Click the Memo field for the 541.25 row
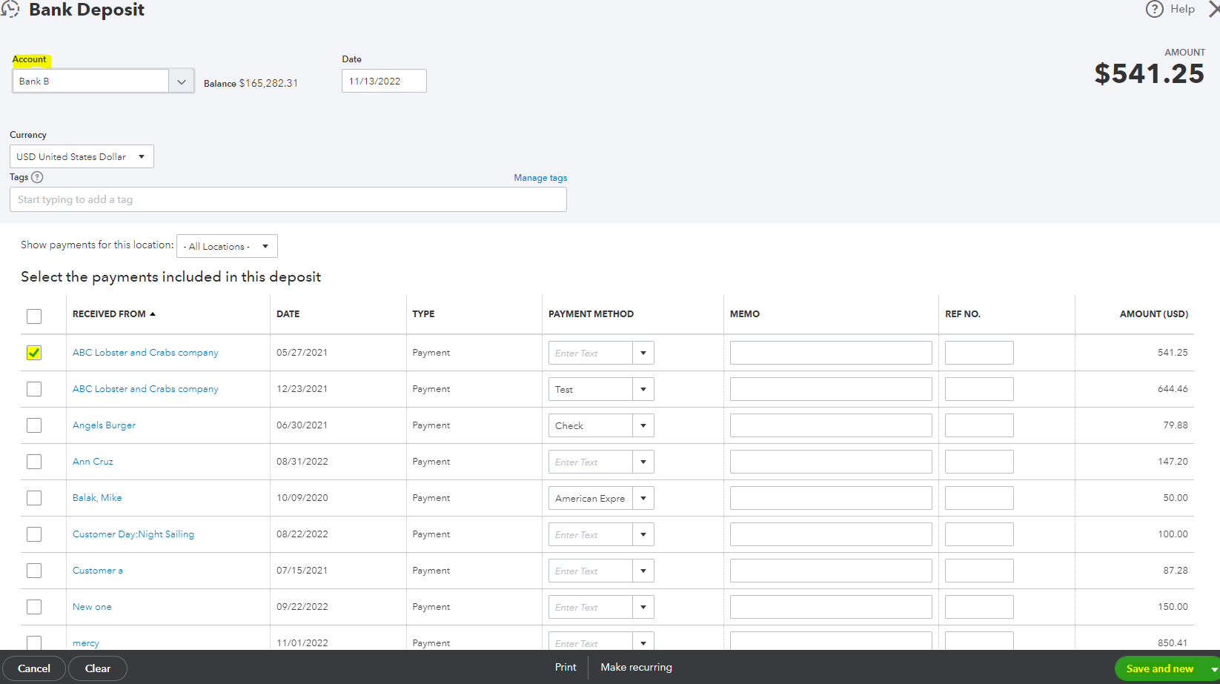Viewport: 1220px width, 684px height. (x=831, y=353)
